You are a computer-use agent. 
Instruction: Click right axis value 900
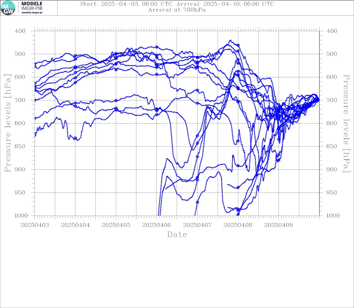(x=332, y=169)
